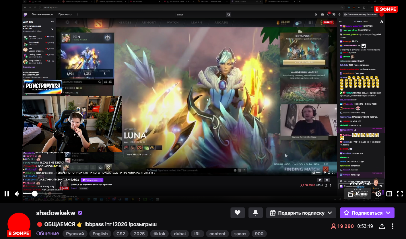Screen dimensions: 406x239
Task: Select the English tag
Action: tap(100, 234)
